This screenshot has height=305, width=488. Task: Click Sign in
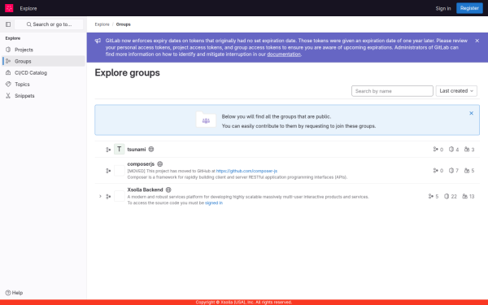click(x=443, y=8)
